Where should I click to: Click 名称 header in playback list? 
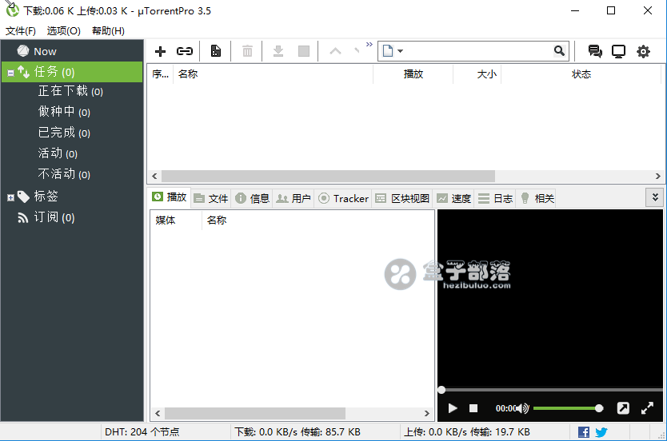click(x=217, y=220)
